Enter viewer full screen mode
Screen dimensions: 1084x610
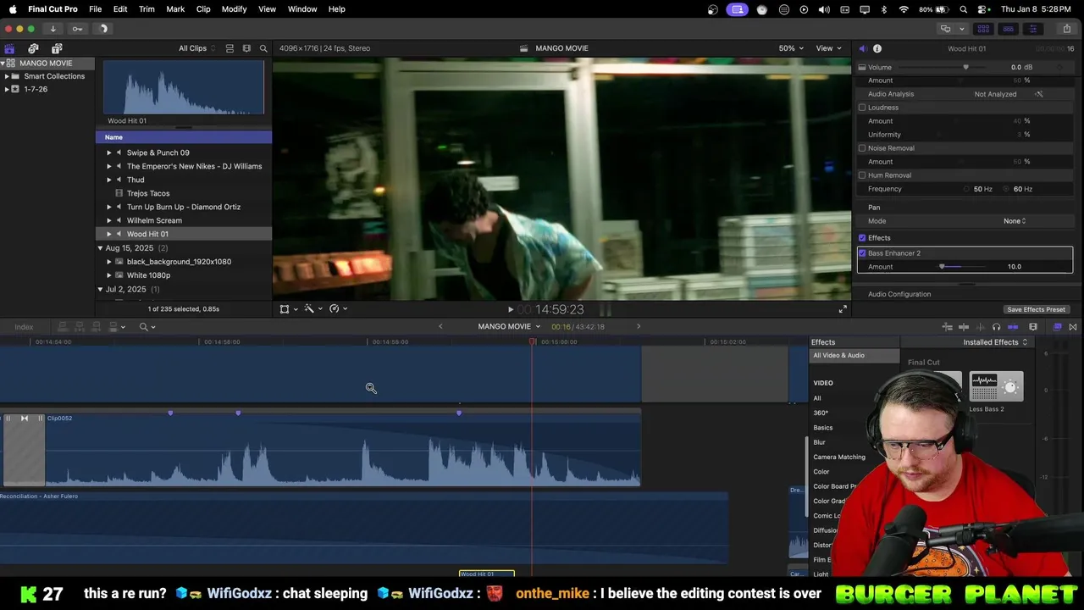coord(843,309)
